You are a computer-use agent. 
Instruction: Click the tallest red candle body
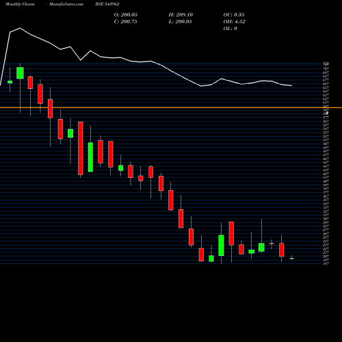click(81, 148)
